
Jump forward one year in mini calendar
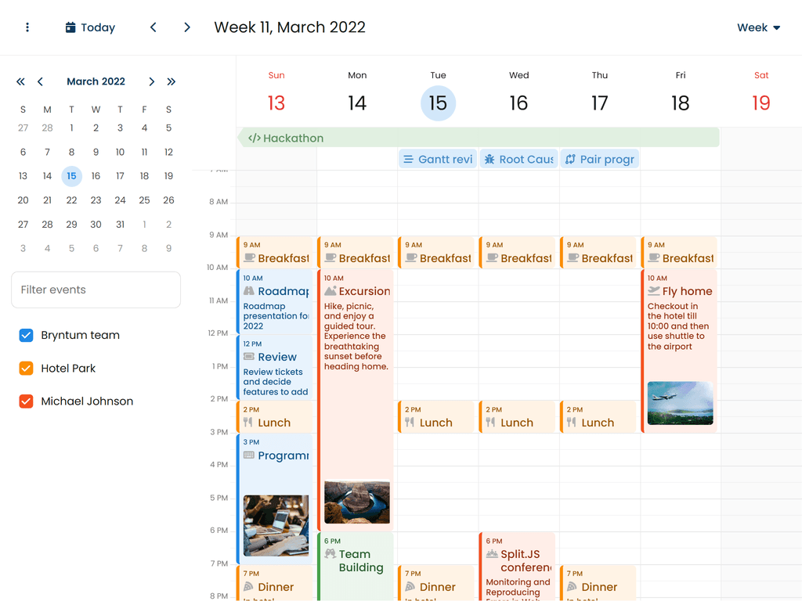pyautogui.click(x=172, y=81)
